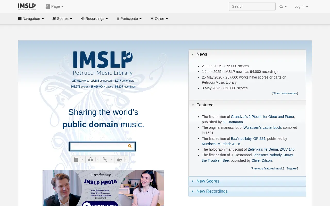Click the 27,685 composers statistic

(102, 81)
